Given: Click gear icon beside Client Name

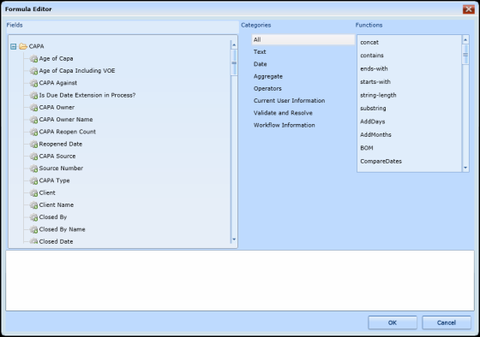Looking at the screenshot, I should (x=33, y=205).
